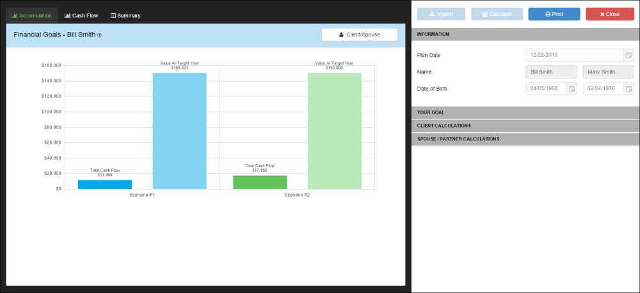The height and width of the screenshot is (293, 640).
Task: Click the Scenario #2 axis label
Action: point(297,195)
